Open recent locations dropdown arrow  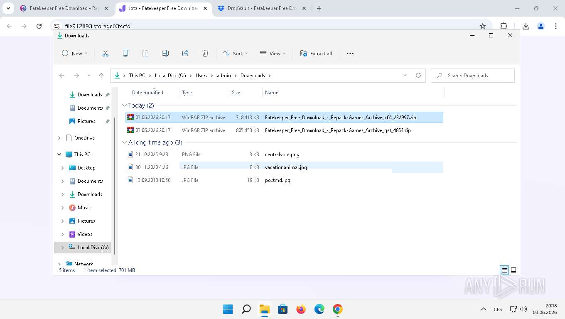(89, 76)
